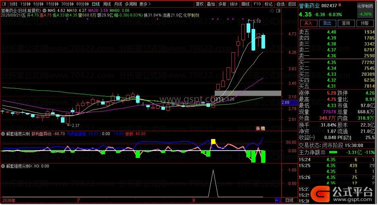Switch to the 分时 tab
This screenshot has height=205, width=378.
13,4
